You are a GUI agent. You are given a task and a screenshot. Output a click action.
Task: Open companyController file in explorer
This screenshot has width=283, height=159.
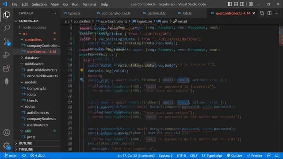point(43,45)
